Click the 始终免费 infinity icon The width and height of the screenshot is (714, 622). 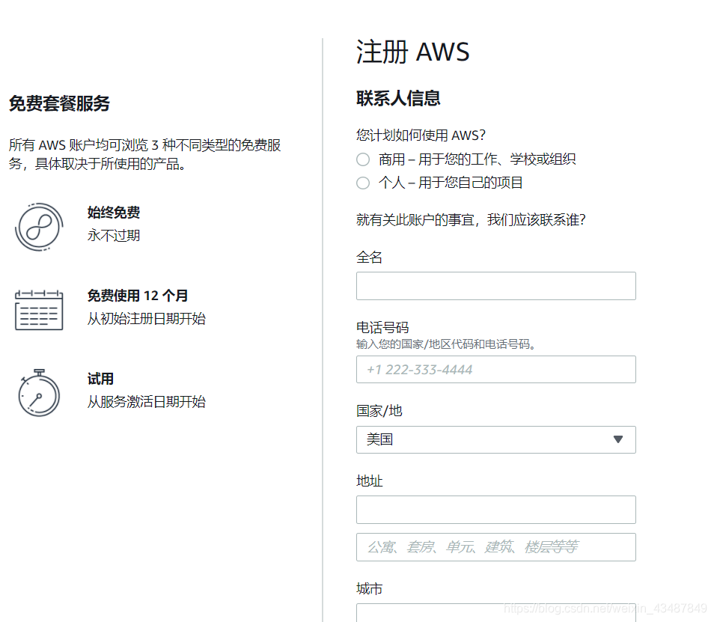[39, 227]
